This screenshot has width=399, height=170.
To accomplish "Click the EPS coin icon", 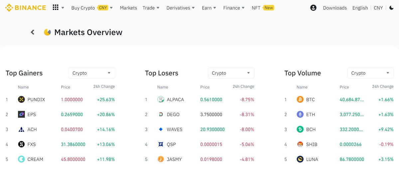I will [21, 114].
